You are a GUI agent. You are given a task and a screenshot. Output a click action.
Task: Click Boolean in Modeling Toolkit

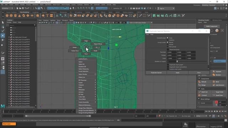(x=218, y=75)
